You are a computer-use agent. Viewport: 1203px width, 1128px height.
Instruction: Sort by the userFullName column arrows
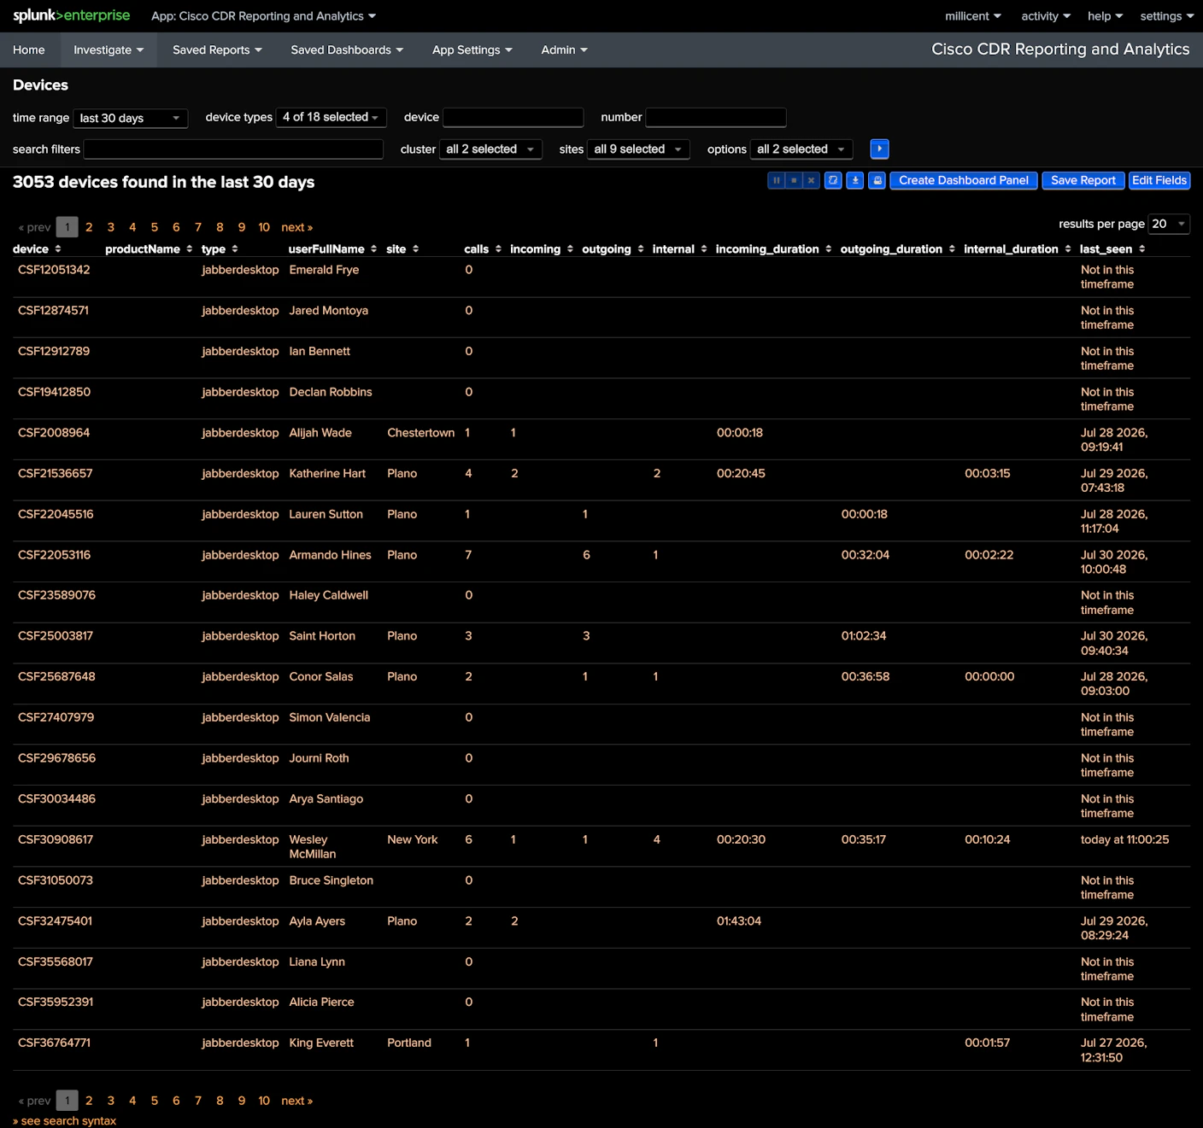374,249
